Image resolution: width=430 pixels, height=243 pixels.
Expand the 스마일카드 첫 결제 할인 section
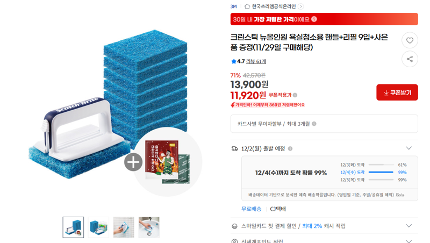coord(408,226)
